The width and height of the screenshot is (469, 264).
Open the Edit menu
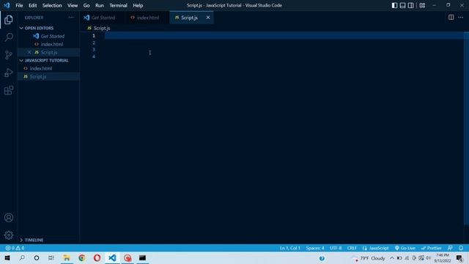[x=32, y=5]
